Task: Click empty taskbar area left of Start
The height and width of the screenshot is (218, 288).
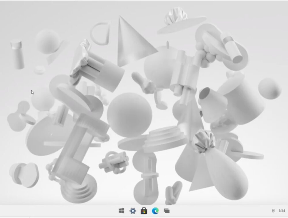Action: 58,211
